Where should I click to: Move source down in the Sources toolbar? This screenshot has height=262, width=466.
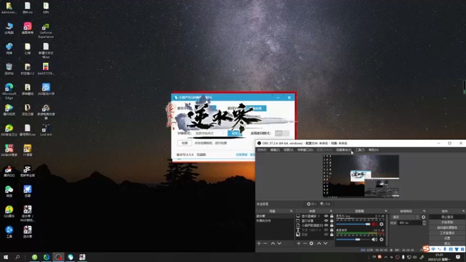[x=326, y=243]
